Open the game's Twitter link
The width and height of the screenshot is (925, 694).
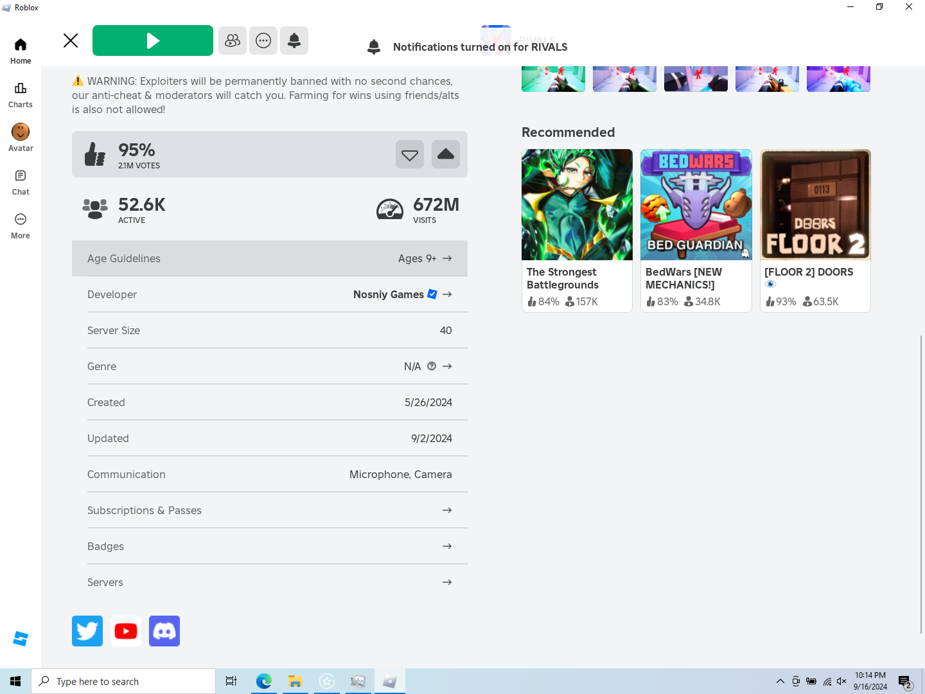tap(87, 631)
